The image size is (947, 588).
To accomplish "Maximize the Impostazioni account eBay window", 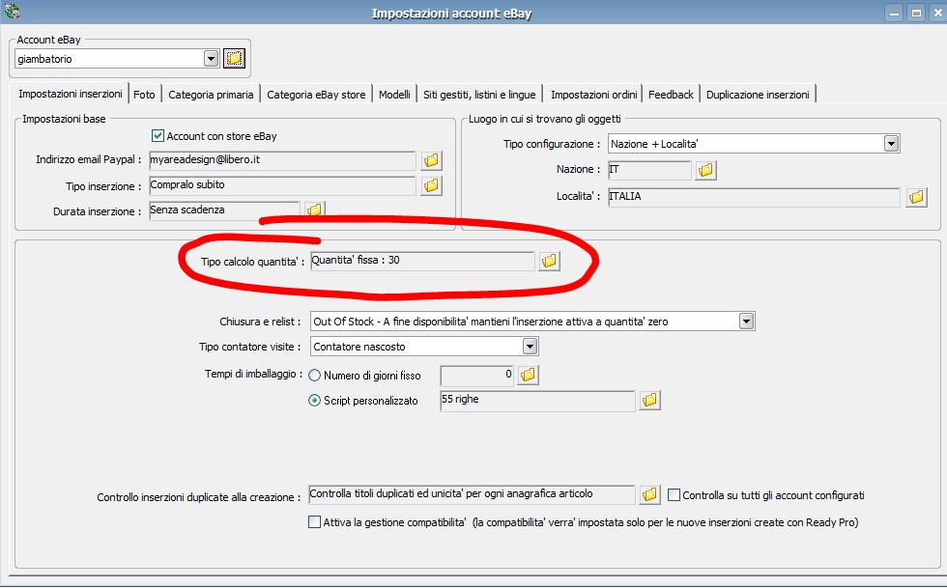I will (916, 13).
